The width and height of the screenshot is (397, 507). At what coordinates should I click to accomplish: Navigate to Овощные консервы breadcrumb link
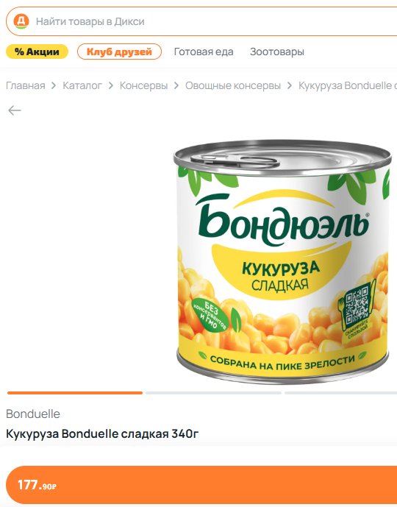233,85
